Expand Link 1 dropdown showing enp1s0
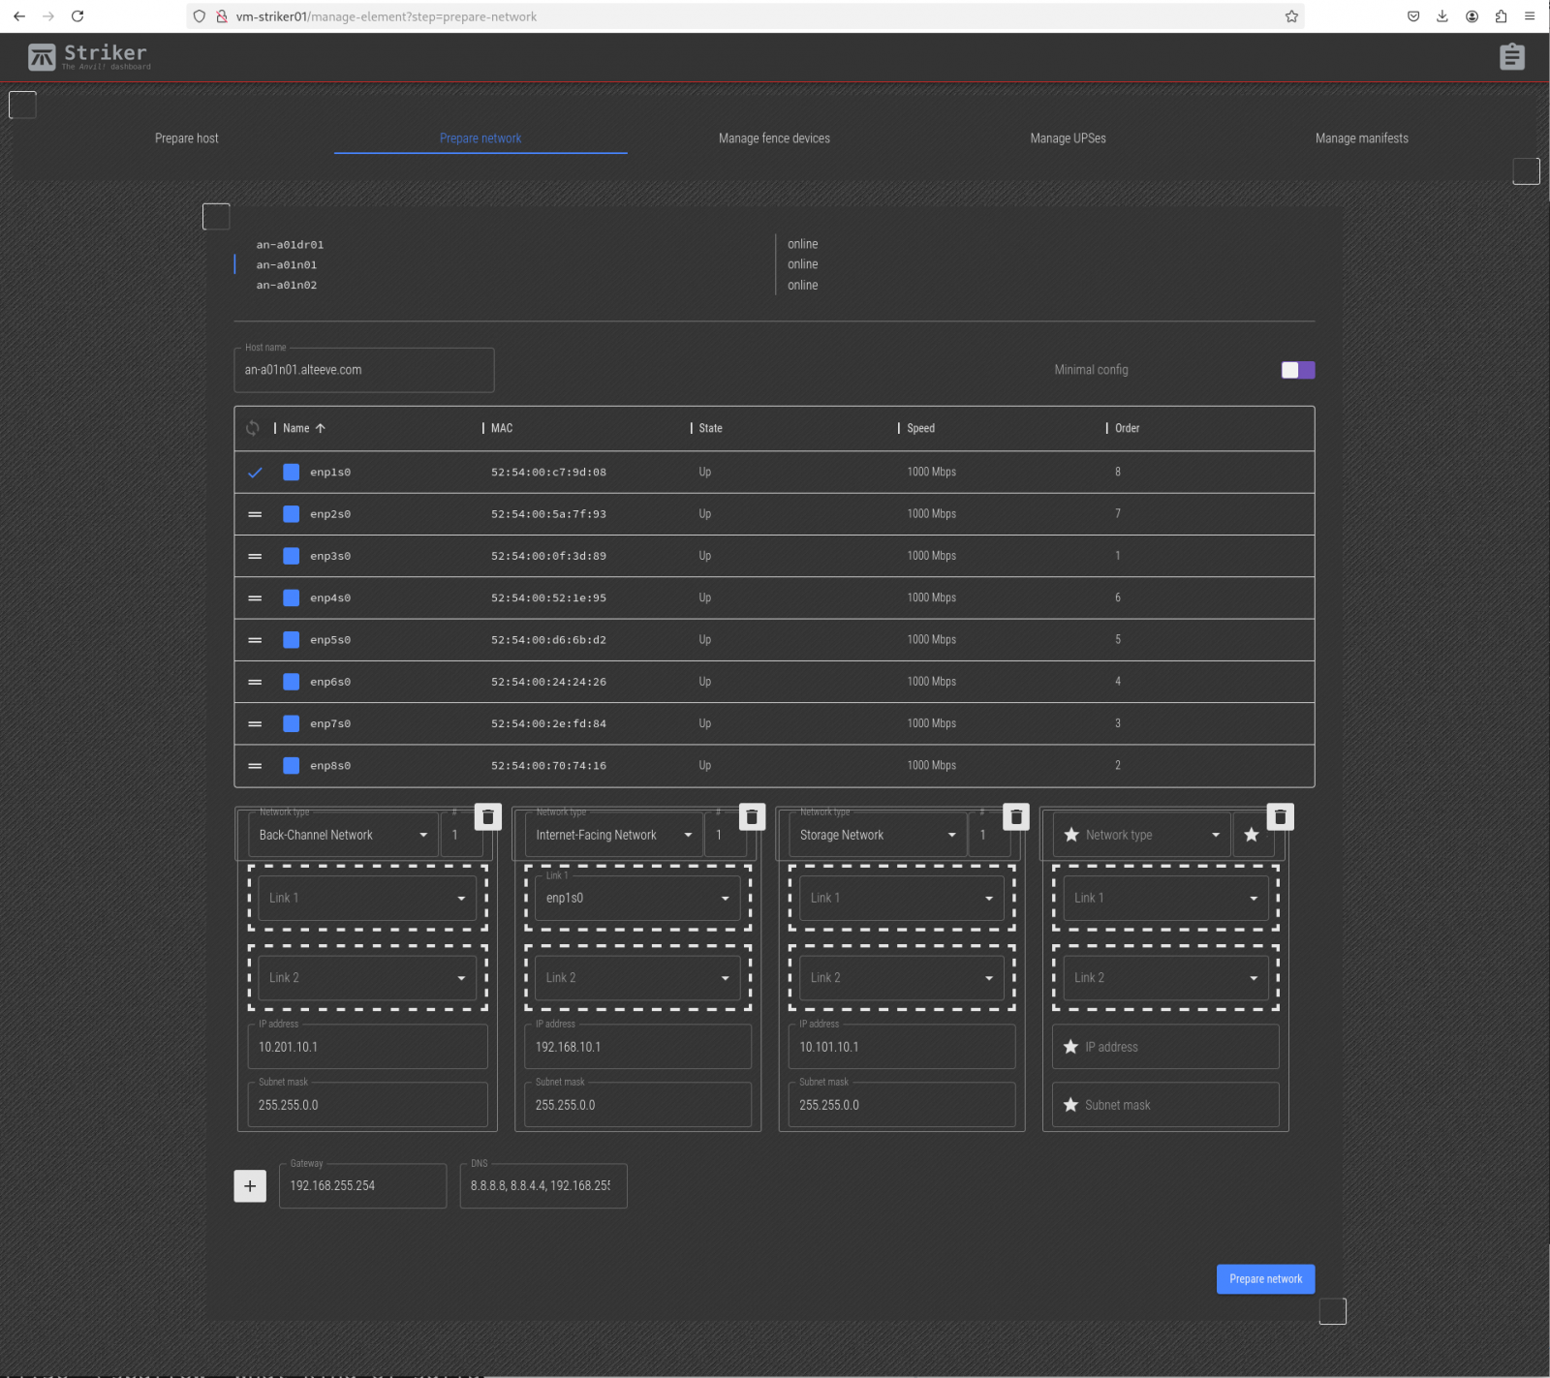1550x1378 pixels. tap(636, 899)
